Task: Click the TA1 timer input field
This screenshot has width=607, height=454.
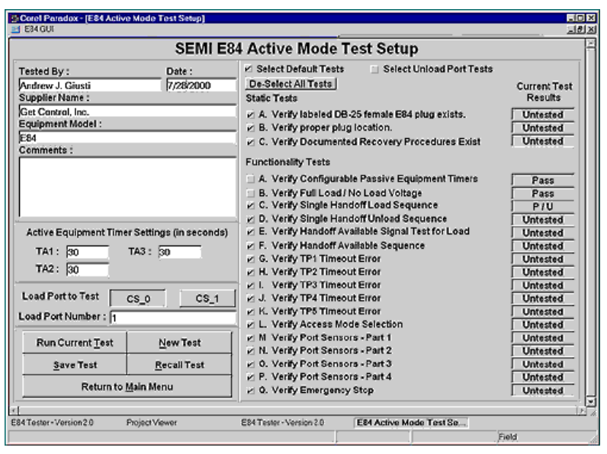Action: 86,252
